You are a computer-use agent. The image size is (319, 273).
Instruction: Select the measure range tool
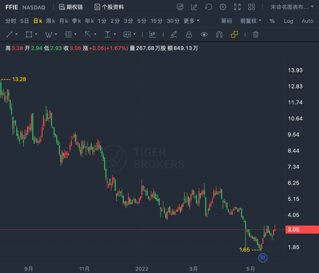(x=108, y=34)
